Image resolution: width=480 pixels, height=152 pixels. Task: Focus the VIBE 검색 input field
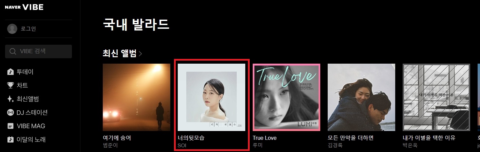[38, 51]
